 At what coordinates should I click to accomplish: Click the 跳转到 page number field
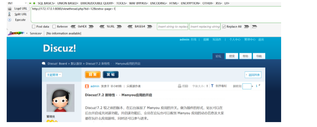coord(247,86)
